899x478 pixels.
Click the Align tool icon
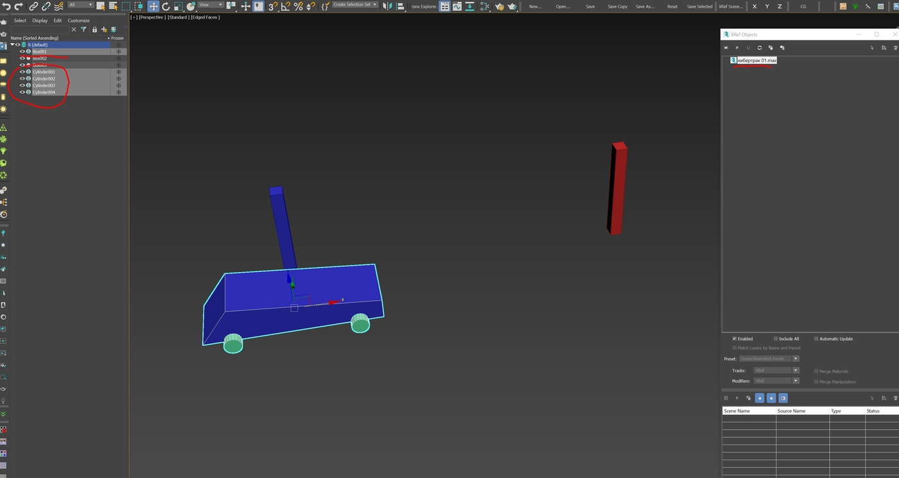coord(401,6)
